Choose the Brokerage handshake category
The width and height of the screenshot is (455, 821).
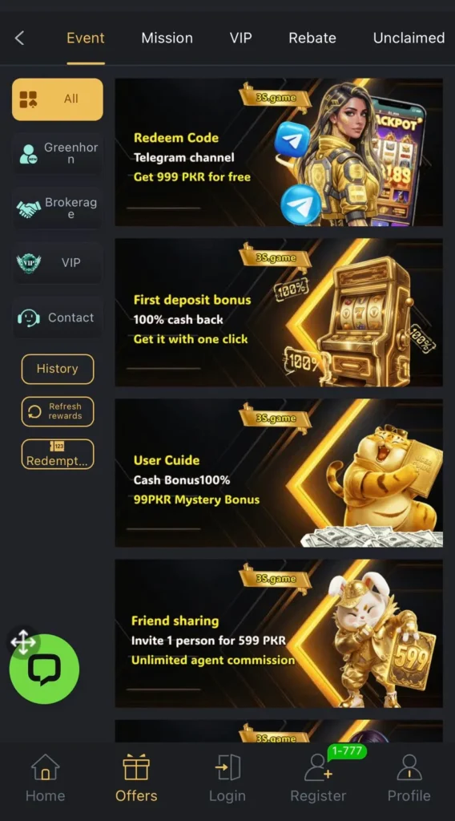[x=58, y=208]
